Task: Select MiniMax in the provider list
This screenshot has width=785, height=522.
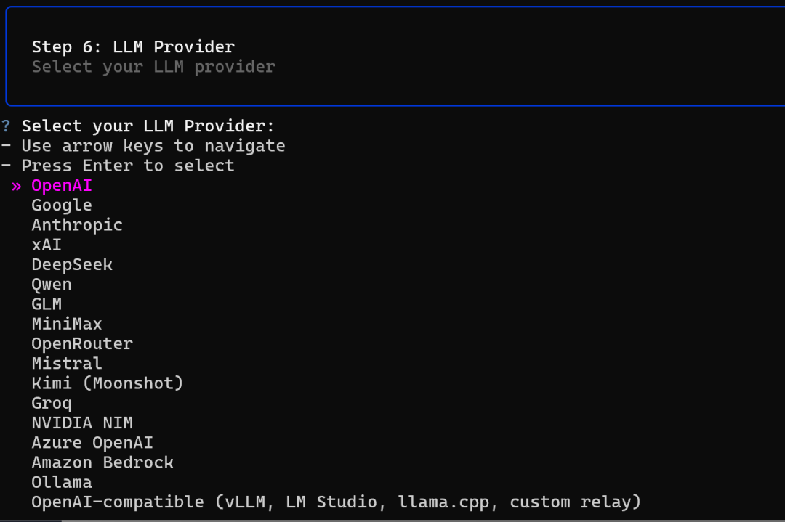Action: [67, 324]
